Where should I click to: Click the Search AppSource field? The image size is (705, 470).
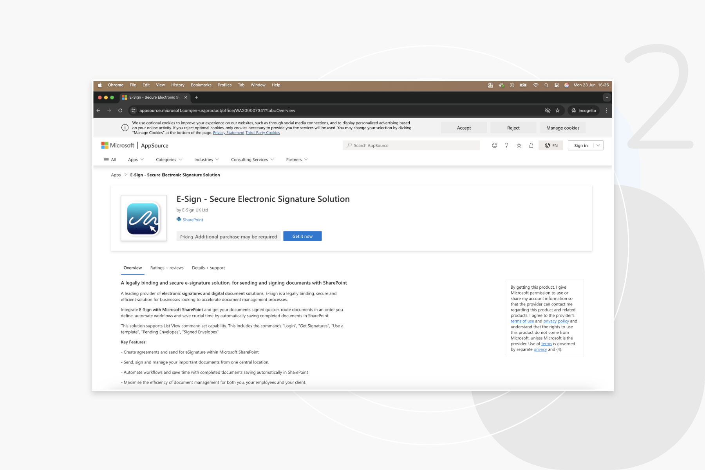(411, 145)
